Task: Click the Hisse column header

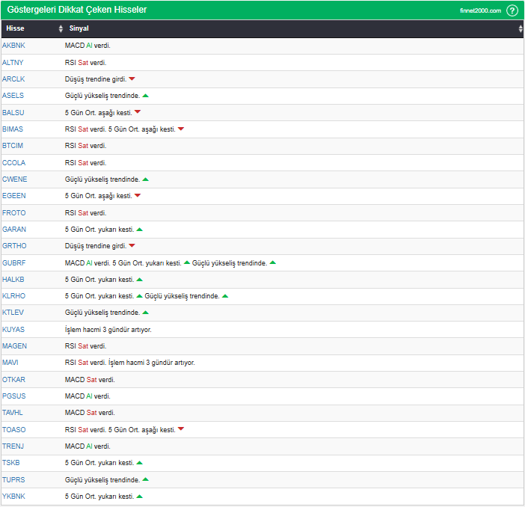Action: click(15, 28)
